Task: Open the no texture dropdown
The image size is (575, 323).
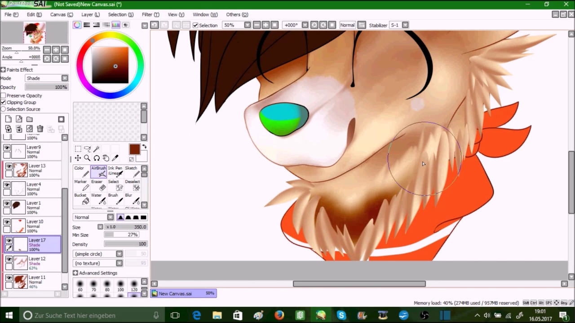Action: click(98, 263)
